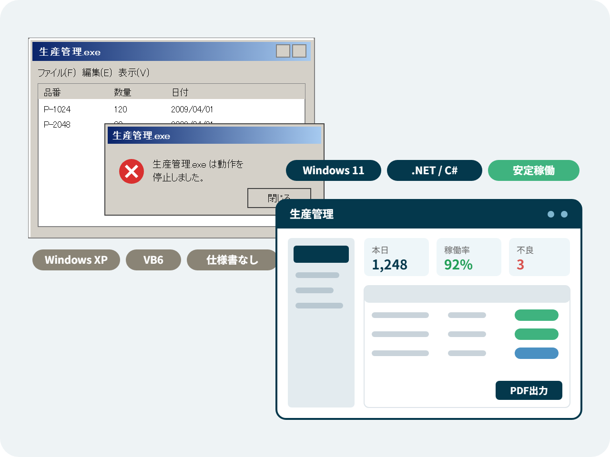Image resolution: width=610 pixels, height=457 pixels.
Task: Click the Windows XP tag
Action: click(x=76, y=260)
